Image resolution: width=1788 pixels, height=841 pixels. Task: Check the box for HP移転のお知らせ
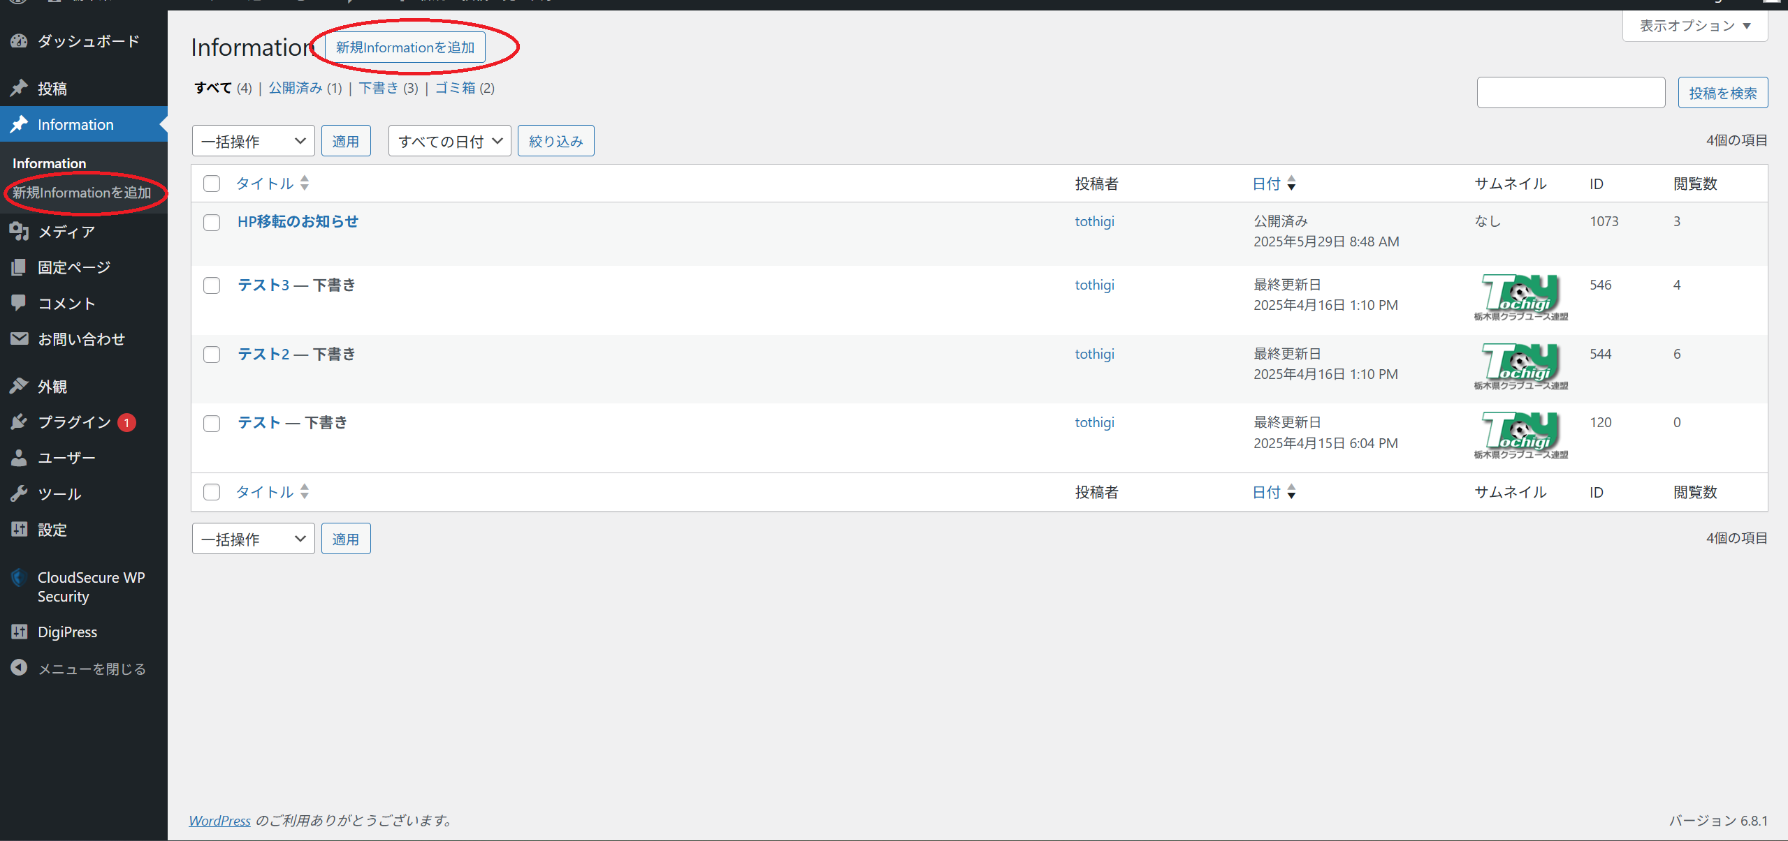pos(212,223)
